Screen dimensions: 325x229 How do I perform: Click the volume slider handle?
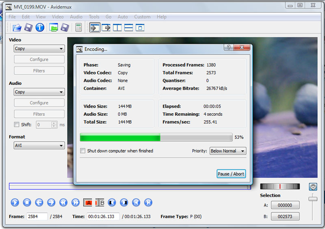313,199
